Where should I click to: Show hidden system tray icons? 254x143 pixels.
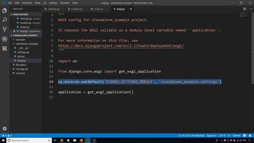[221, 140]
